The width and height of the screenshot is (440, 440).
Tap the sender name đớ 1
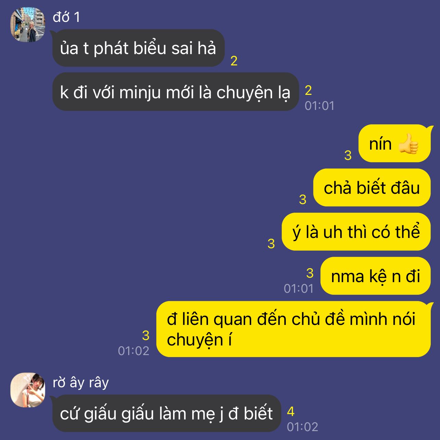(66, 17)
